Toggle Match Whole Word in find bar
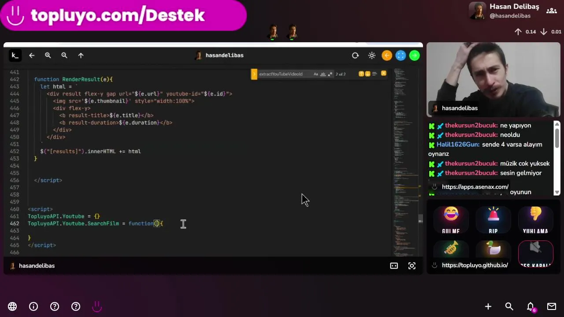 [323, 74]
